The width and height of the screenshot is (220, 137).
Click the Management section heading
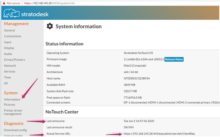(16, 24)
